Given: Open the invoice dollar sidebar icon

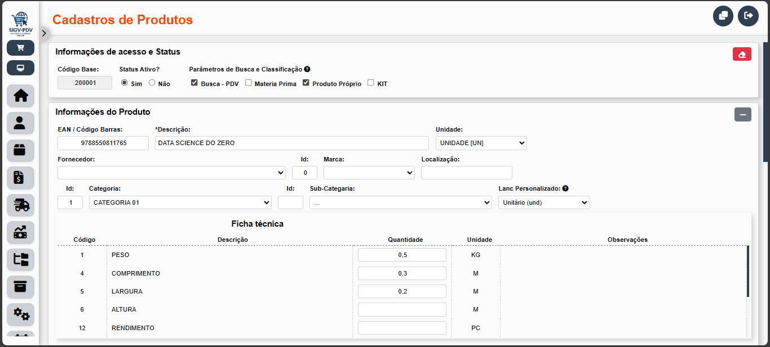Looking at the screenshot, I should coord(20,178).
